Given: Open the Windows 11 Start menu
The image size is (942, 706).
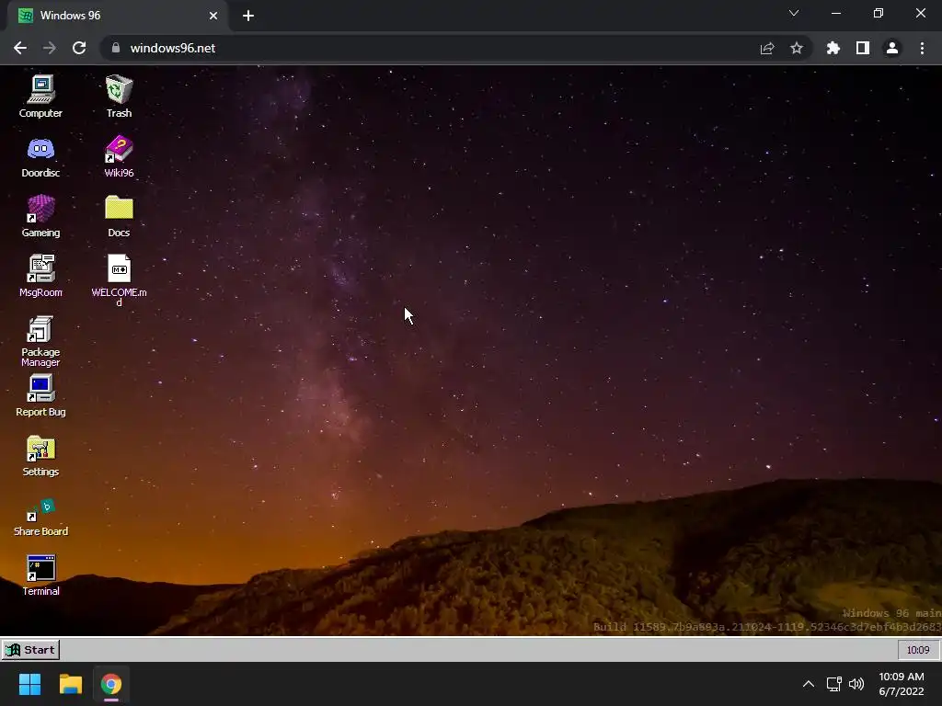Looking at the screenshot, I should pos(30,684).
